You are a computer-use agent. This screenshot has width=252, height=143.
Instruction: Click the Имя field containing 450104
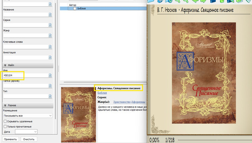pos(26,75)
